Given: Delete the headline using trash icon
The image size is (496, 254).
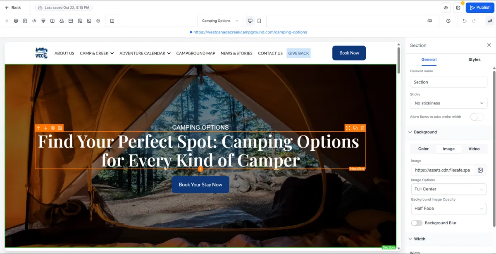Looking at the screenshot, I should (362, 128).
